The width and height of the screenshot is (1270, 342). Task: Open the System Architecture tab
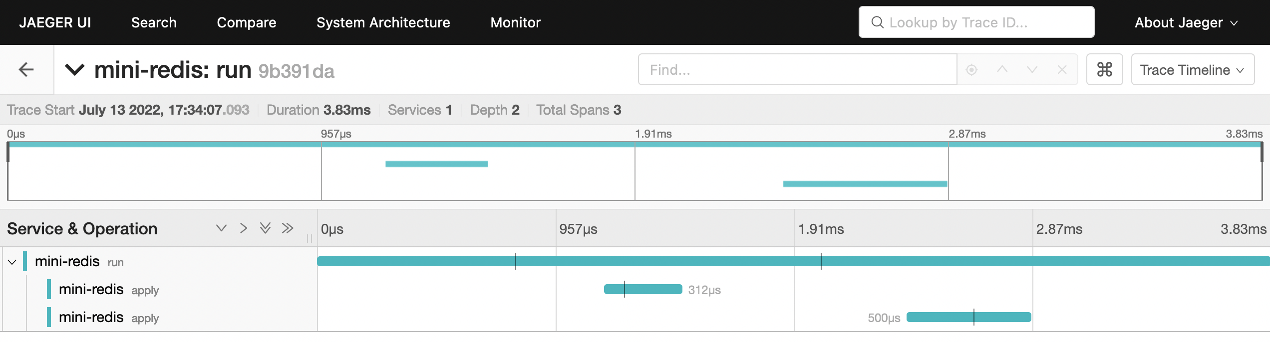click(383, 22)
